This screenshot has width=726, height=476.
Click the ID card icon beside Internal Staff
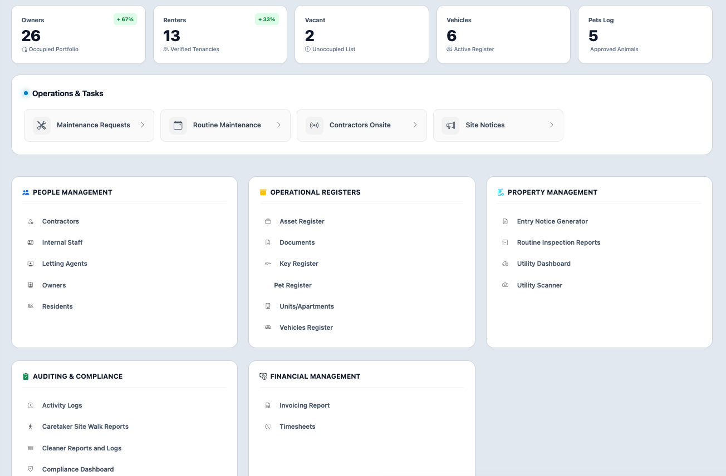pos(31,242)
